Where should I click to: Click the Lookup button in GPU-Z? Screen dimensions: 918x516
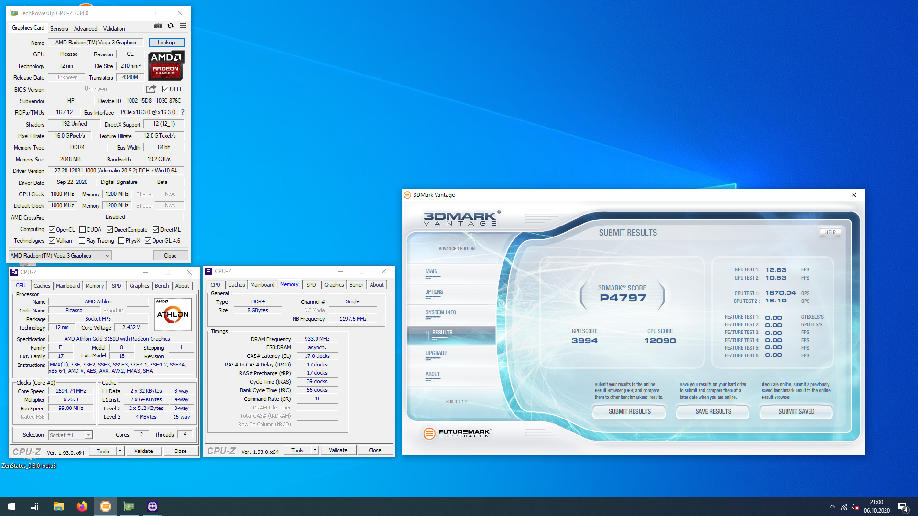pyautogui.click(x=166, y=43)
